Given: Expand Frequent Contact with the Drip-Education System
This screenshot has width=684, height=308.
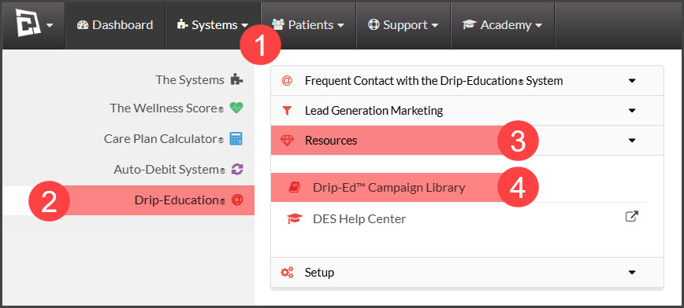Looking at the screenshot, I should [x=467, y=80].
